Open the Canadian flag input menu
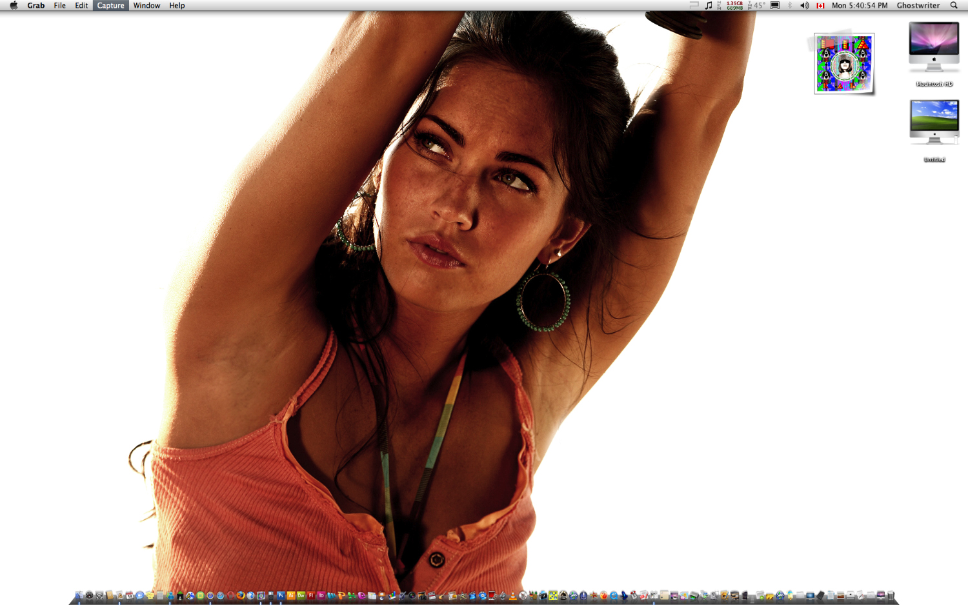The width and height of the screenshot is (968, 605). click(x=820, y=5)
